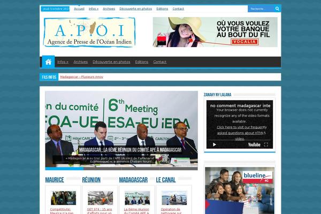Open the blueline 4G advertisement
This screenshot has width=321, height=214.
pyautogui.click(x=240, y=190)
